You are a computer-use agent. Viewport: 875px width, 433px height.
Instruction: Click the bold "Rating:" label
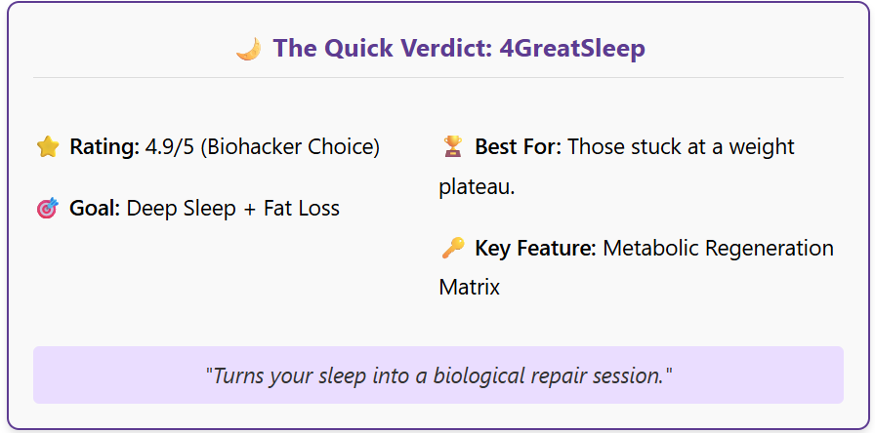click(104, 147)
